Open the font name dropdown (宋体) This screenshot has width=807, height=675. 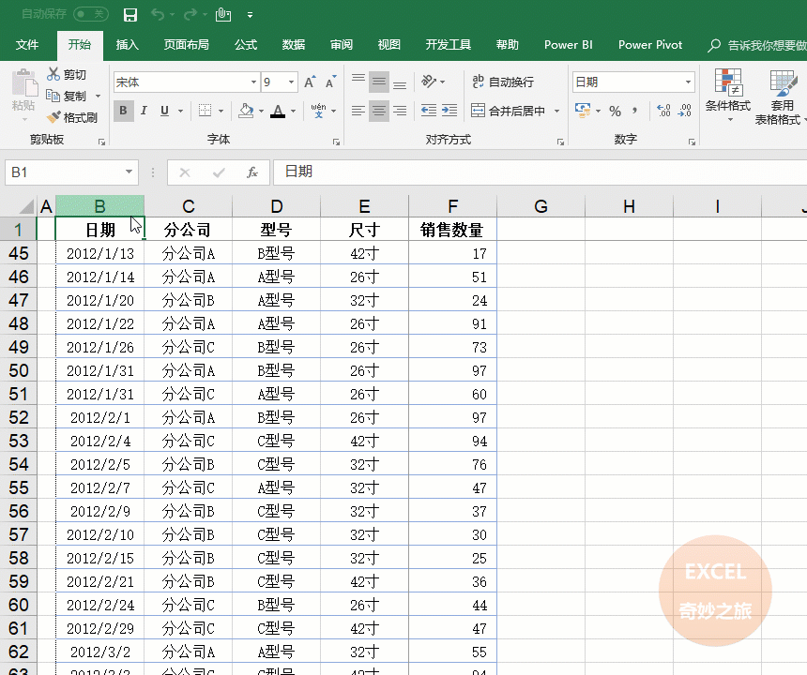[253, 82]
